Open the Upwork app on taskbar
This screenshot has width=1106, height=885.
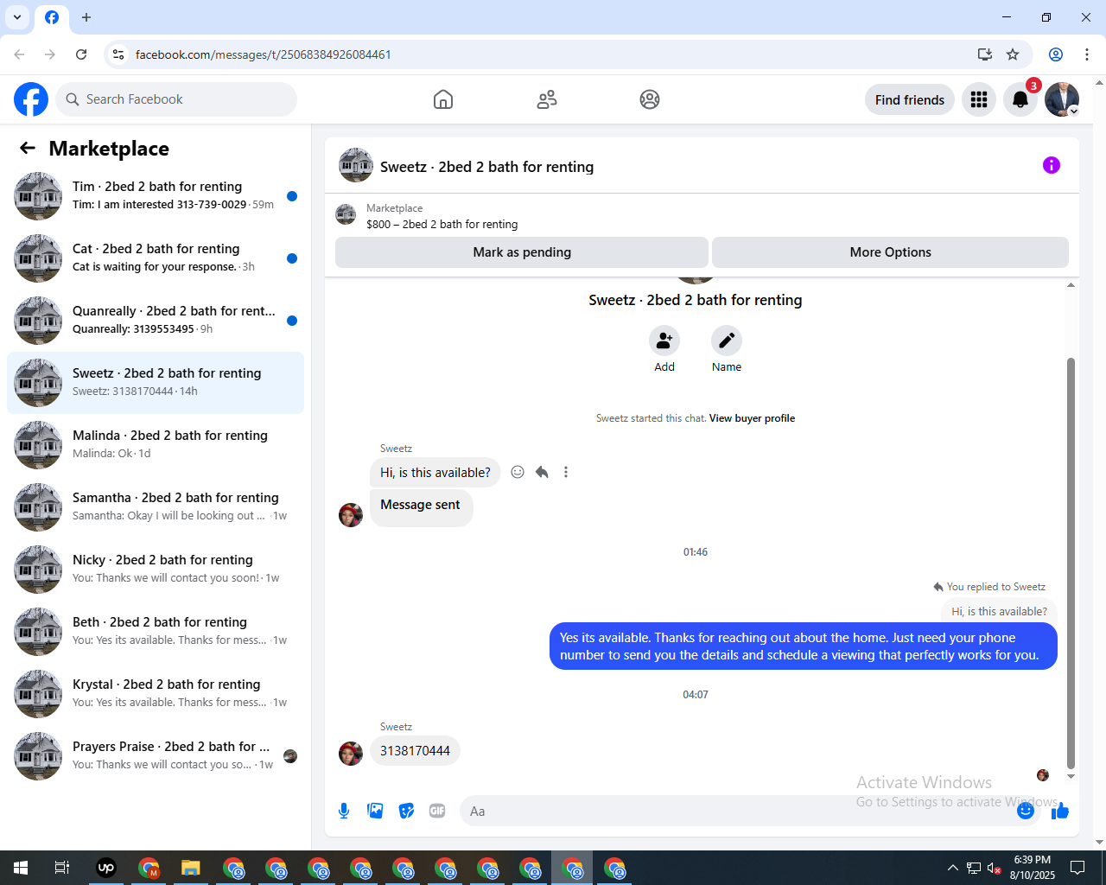(x=106, y=868)
